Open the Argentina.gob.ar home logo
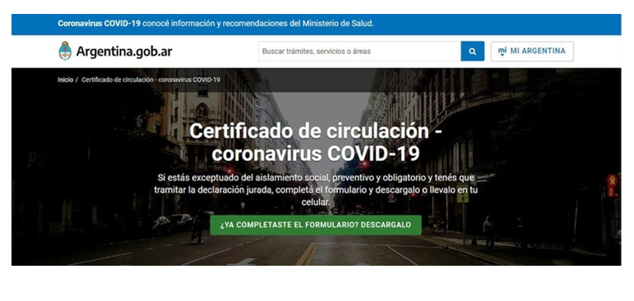634x301 pixels. click(x=116, y=52)
